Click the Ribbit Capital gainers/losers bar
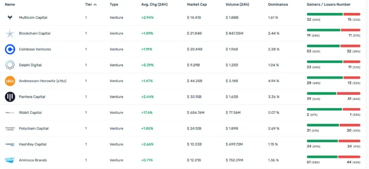Viewport: 369px width, 169px height. 333,109
